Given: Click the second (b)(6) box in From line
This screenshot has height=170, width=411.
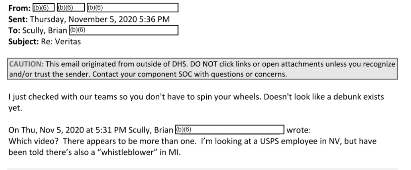Looking at the screenshot, I should pyautogui.click(x=71, y=8).
